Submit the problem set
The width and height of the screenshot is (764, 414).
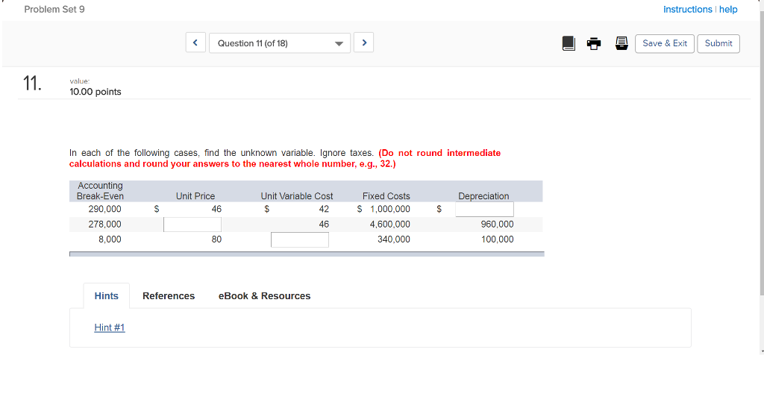(718, 43)
